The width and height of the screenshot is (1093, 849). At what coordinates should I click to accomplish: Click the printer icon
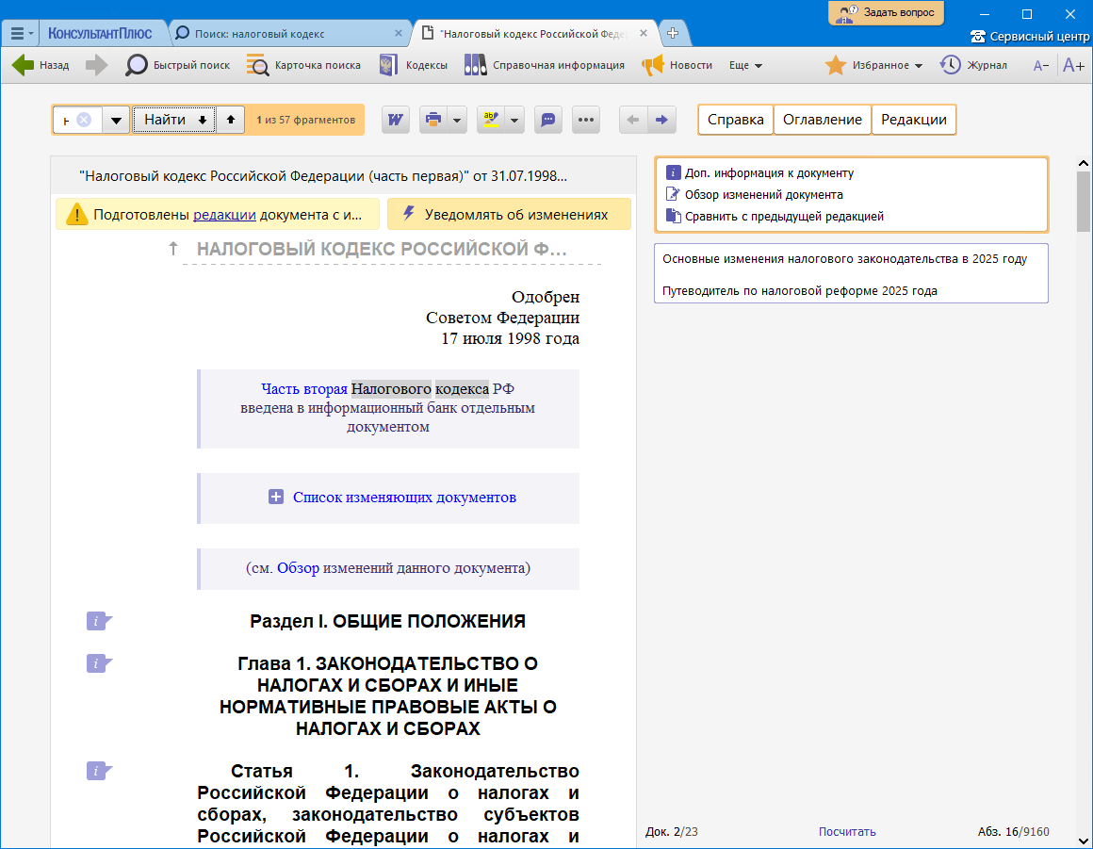point(432,120)
